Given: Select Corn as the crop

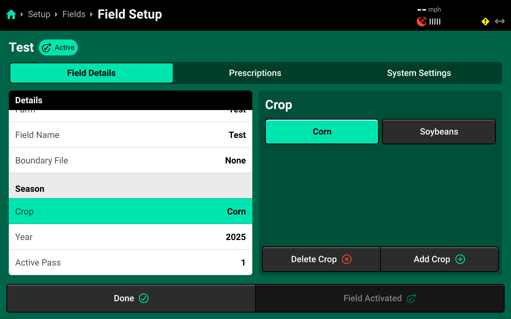Looking at the screenshot, I should point(322,132).
